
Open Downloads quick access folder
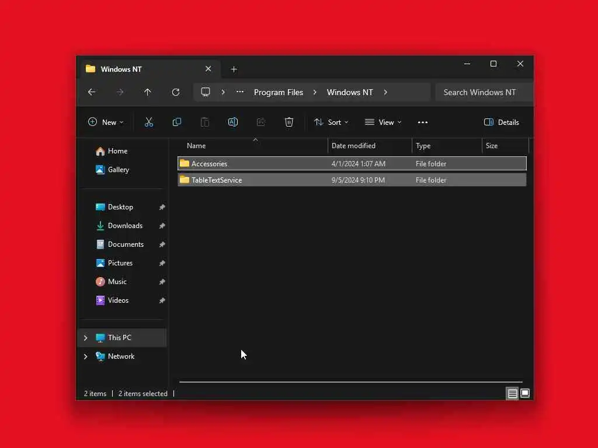(x=124, y=226)
